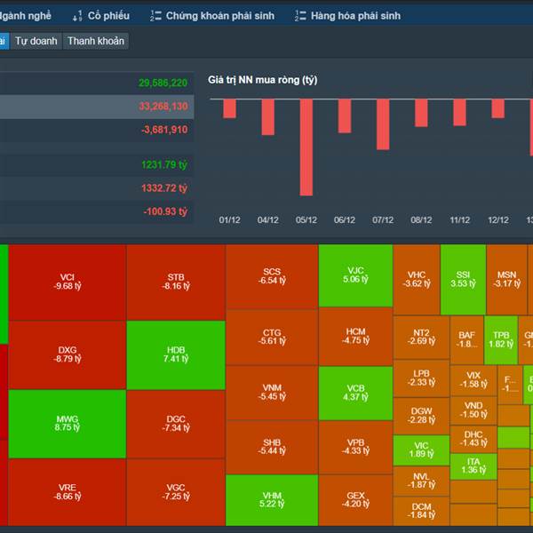The image size is (533, 533).
Task: Select green SSI treemap tile
Action: point(463,280)
